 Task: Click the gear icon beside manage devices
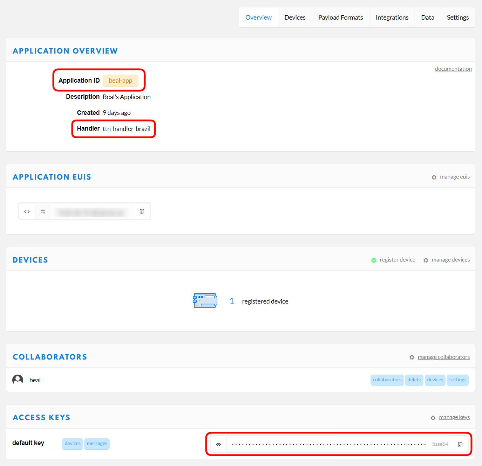(426, 260)
